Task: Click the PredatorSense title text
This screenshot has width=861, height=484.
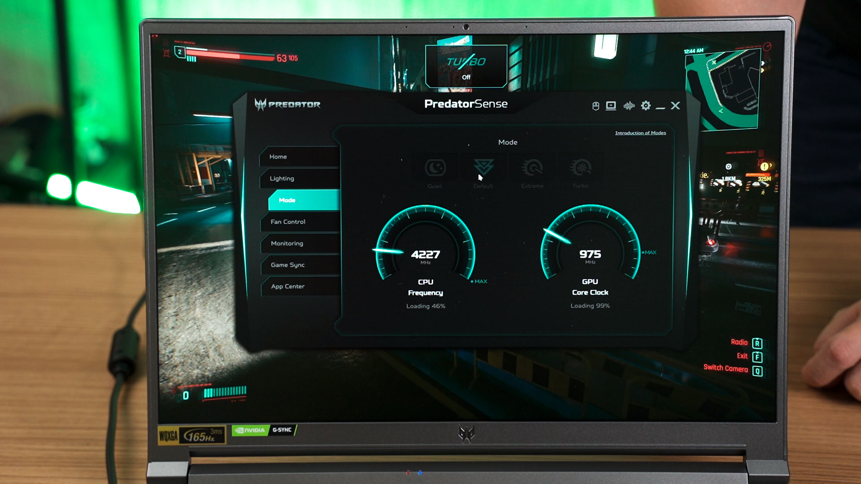Action: pos(466,104)
